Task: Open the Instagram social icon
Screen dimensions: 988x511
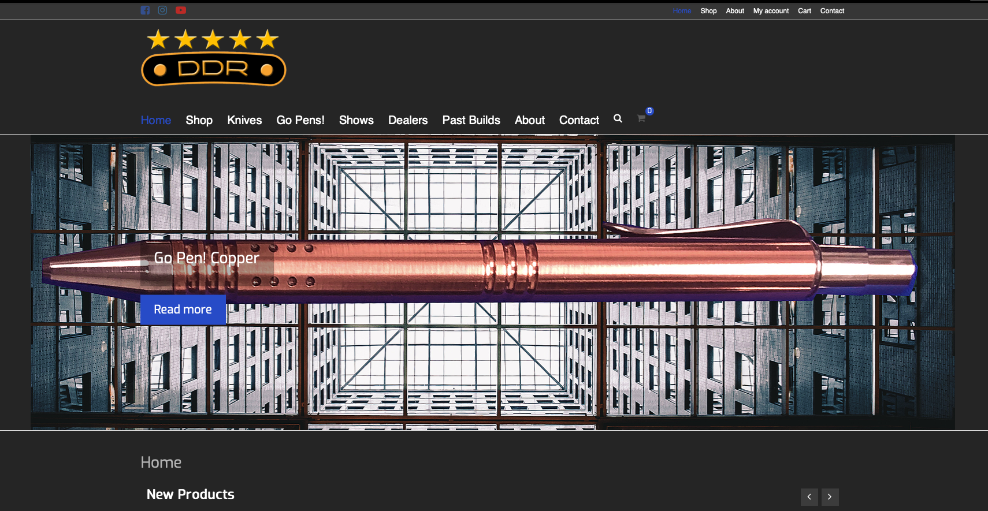Action: [162, 10]
